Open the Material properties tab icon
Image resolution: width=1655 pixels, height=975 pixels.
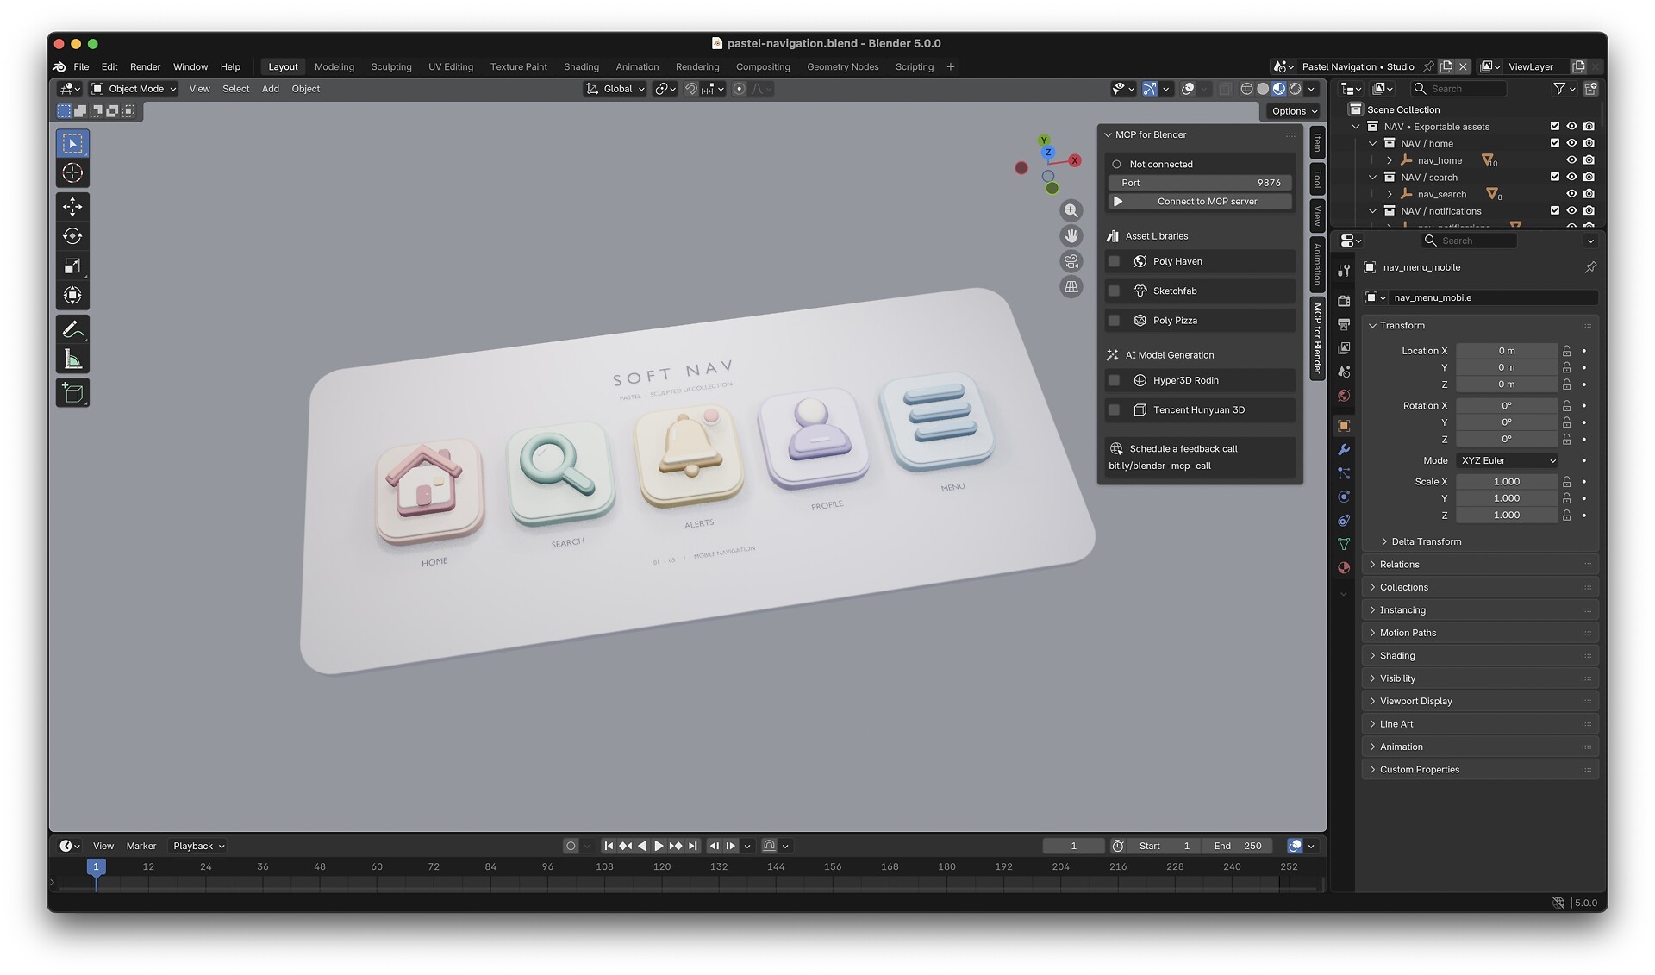(1344, 567)
